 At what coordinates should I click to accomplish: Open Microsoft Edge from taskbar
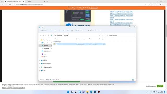tap(91, 92)
